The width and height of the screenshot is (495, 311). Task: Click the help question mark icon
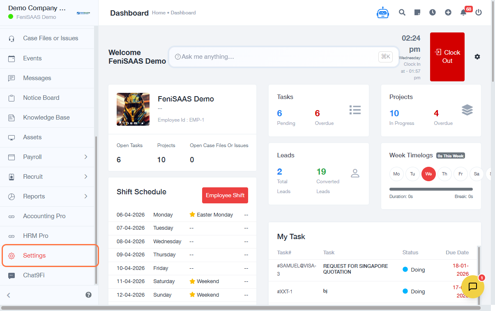(88, 295)
